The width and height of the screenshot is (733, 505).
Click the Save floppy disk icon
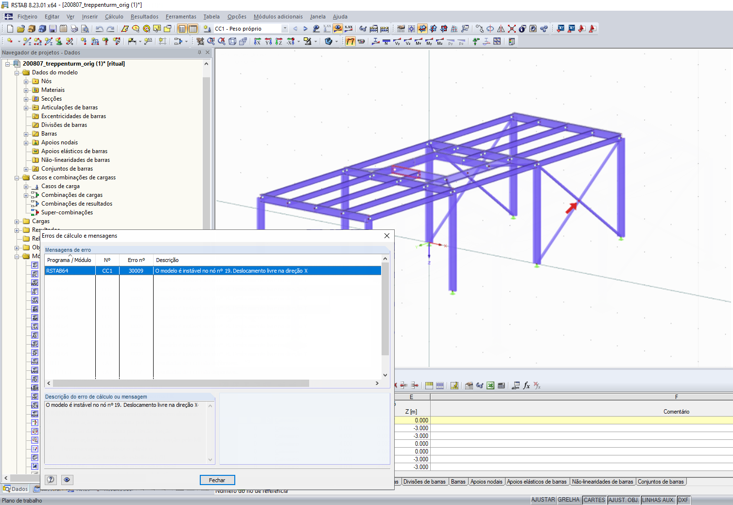pyautogui.click(x=53, y=29)
